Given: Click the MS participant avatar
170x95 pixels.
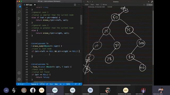Looking at the screenshot, I should [126, 90].
